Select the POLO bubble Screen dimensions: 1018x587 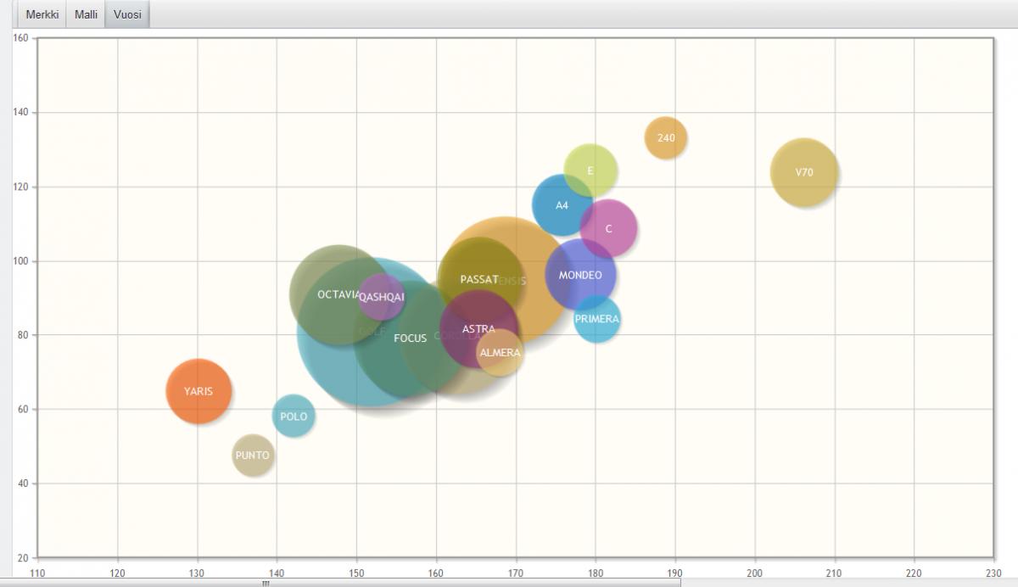point(294,416)
